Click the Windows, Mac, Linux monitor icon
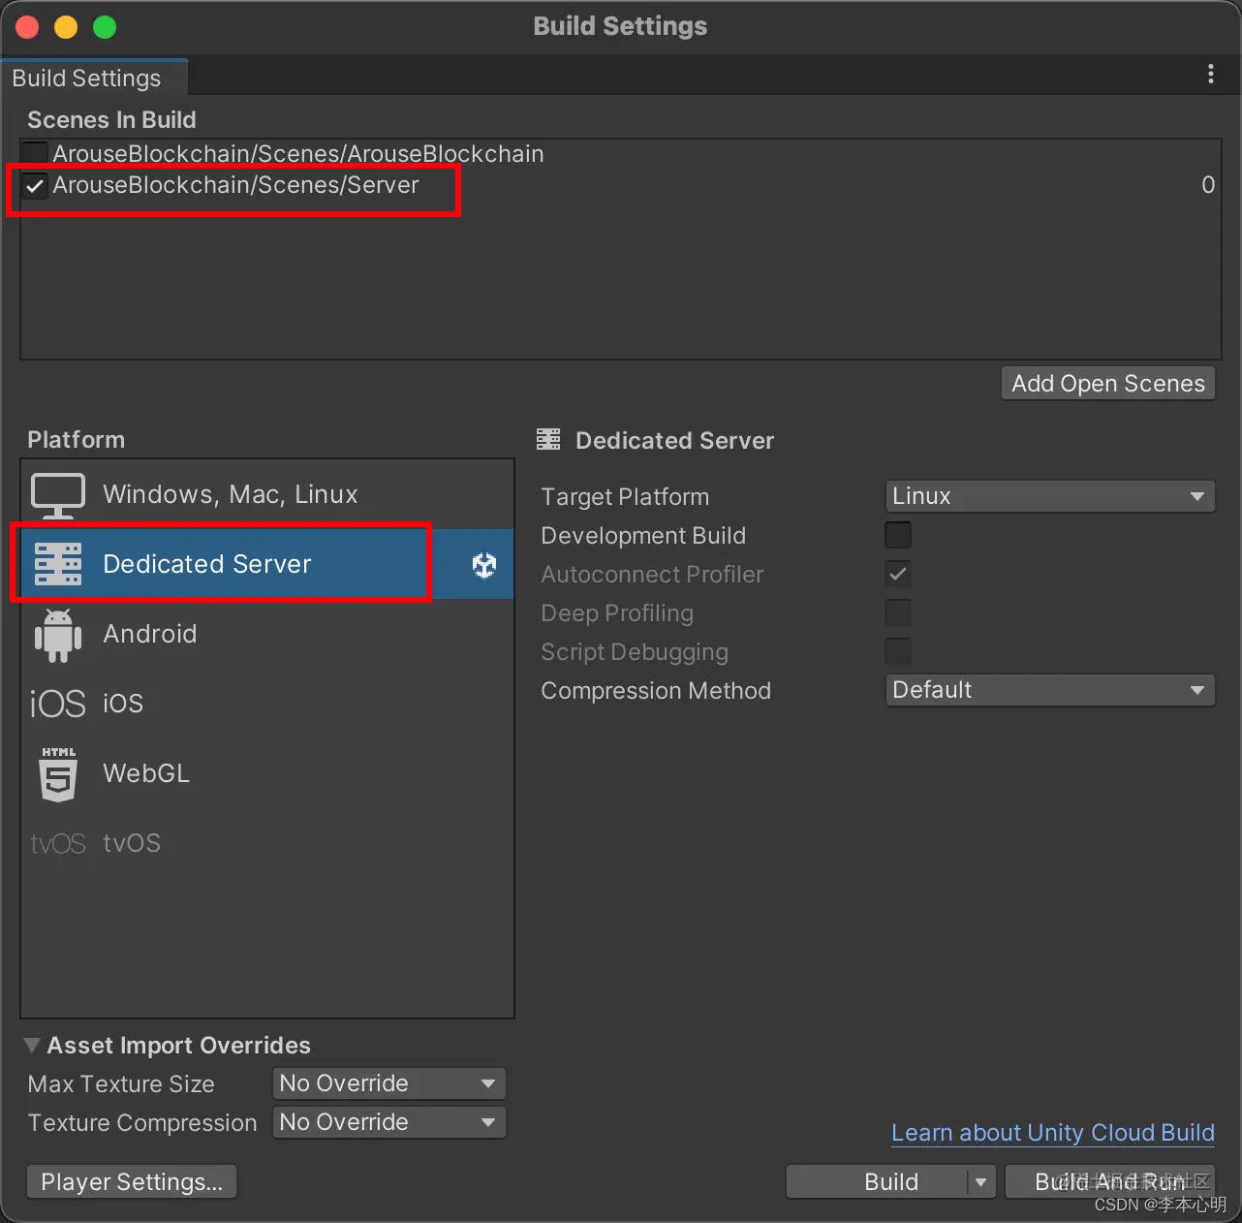Screen dimensions: 1242x1223 click(x=58, y=495)
